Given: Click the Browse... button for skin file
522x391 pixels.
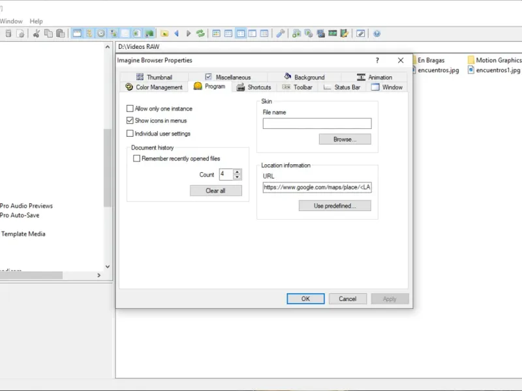Looking at the screenshot, I should [345, 139].
